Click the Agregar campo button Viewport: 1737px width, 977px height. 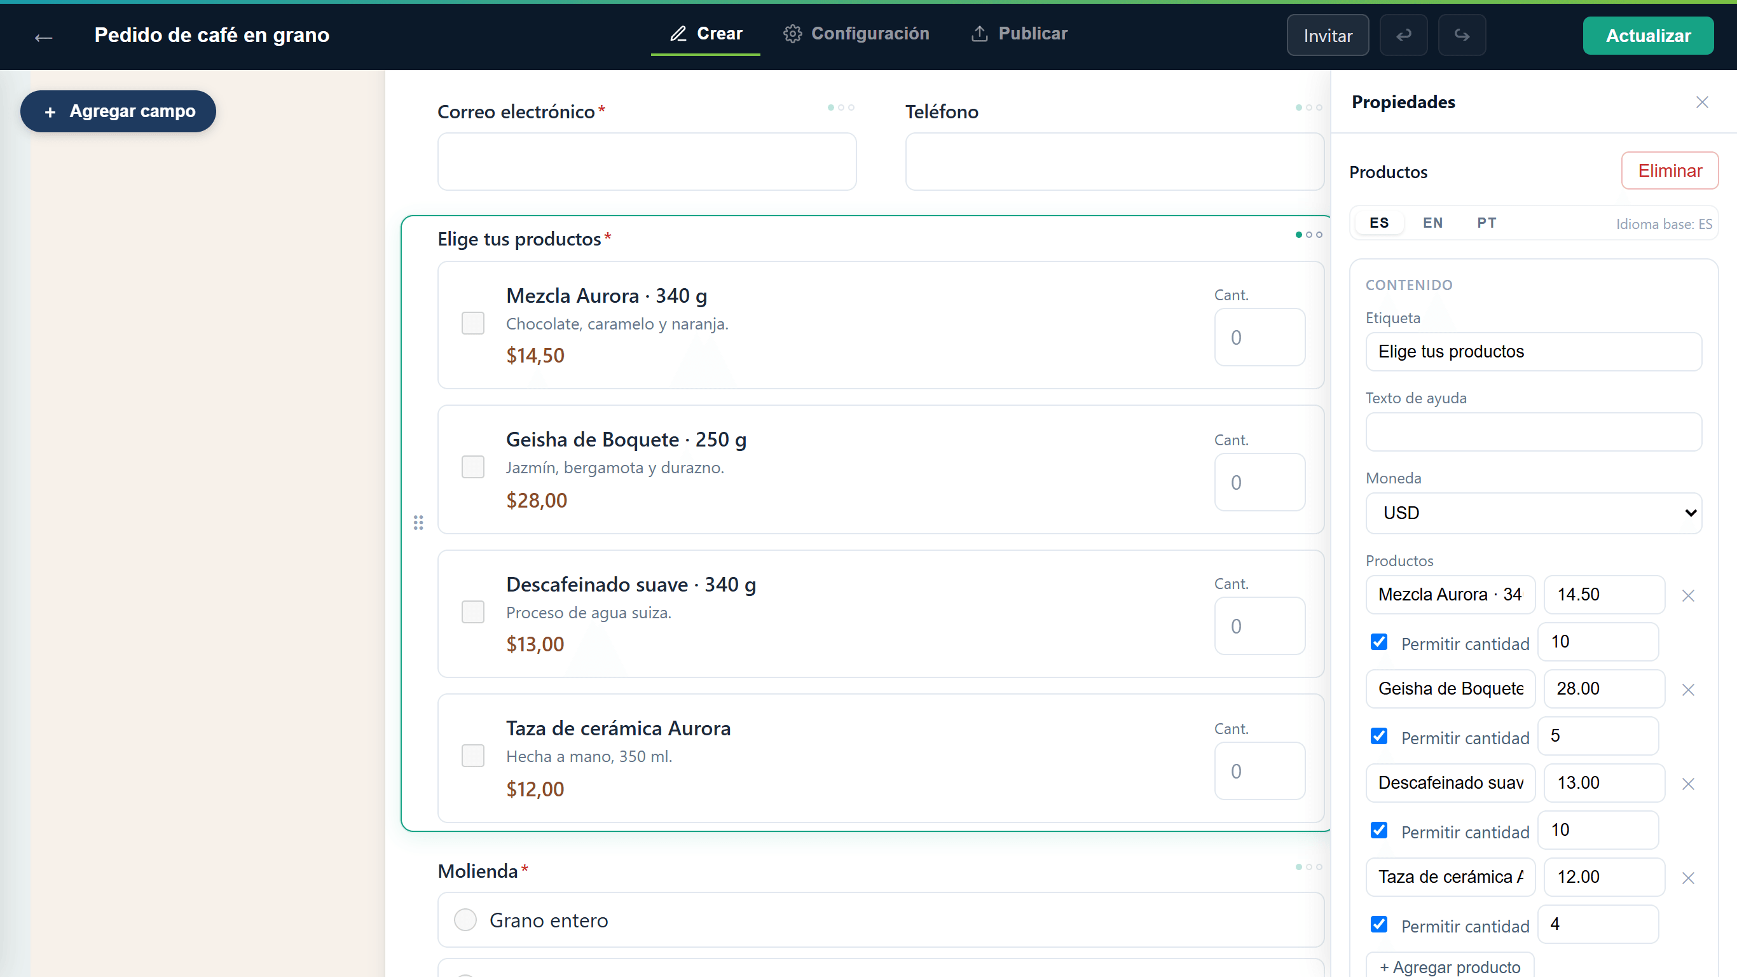tap(118, 111)
